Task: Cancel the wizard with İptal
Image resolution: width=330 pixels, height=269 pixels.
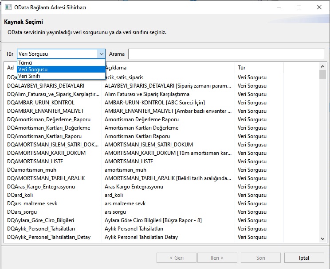Action: click(304, 257)
